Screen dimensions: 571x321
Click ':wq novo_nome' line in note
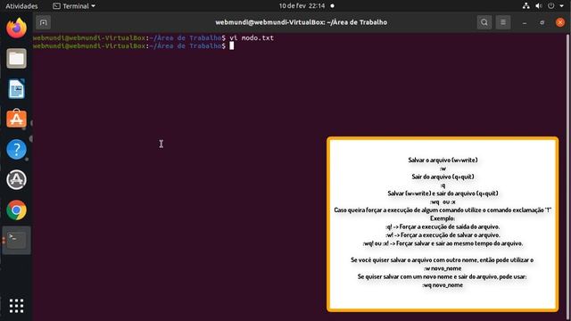443,285
